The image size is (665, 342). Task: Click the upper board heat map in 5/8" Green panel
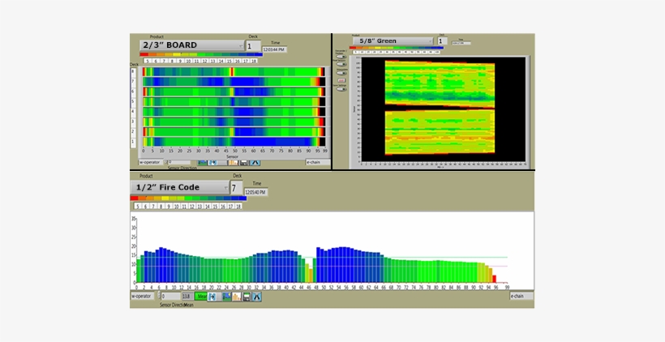pyautogui.click(x=440, y=83)
